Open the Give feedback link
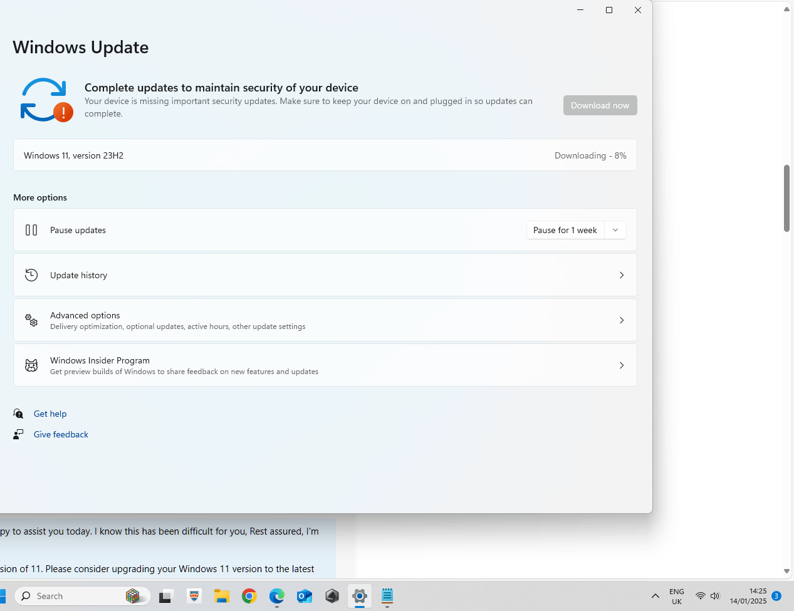Image resolution: width=794 pixels, height=611 pixels. tap(61, 434)
